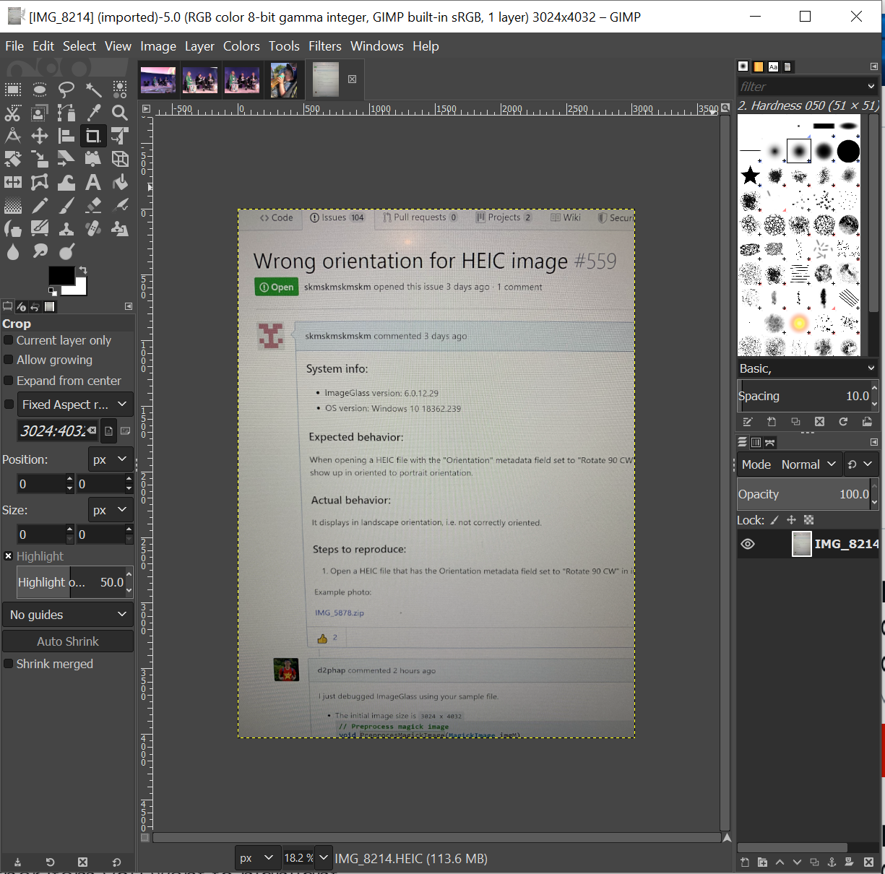Open the Filters menu
The height and width of the screenshot is (874, 885).
tap(324, 46)
